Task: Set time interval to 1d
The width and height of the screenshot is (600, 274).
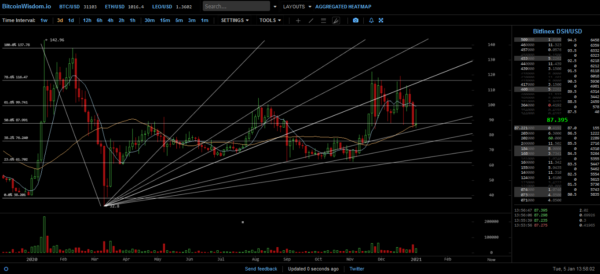Action: click(71, 20)
